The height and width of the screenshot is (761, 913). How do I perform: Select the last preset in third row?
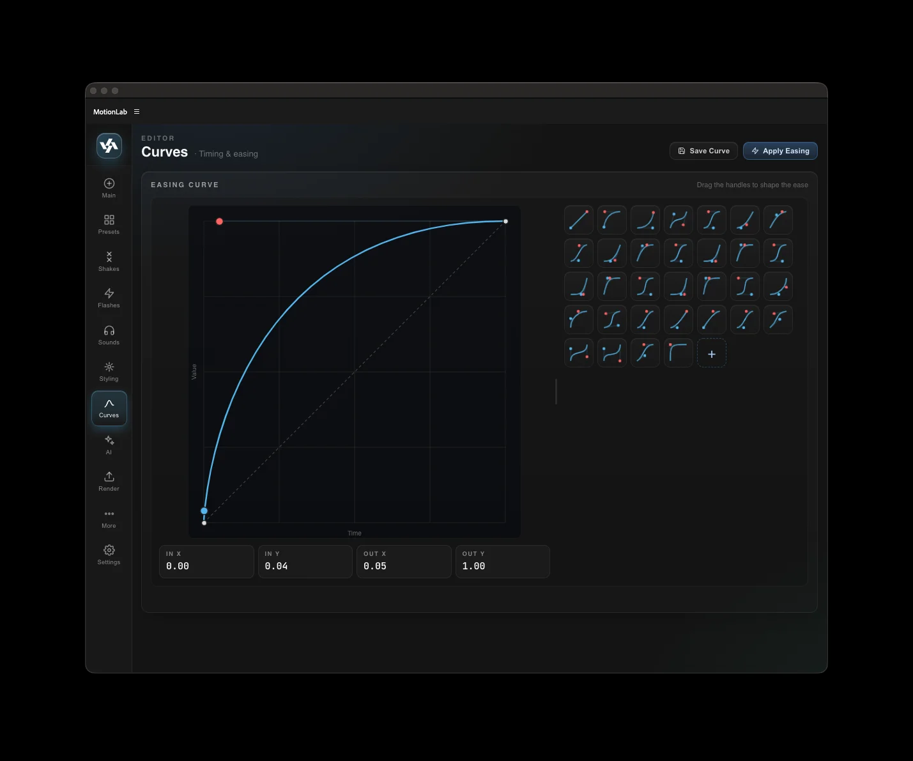pyautogui.click(x=778, y=286)
